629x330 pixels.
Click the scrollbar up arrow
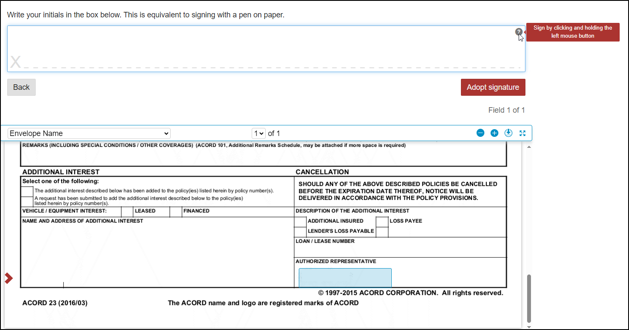529,147
